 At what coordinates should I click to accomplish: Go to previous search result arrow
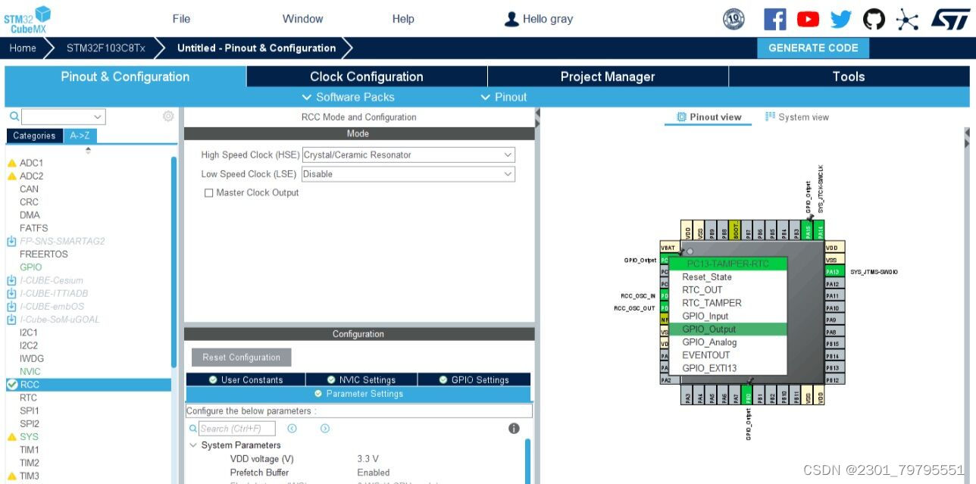(x=292, y=428)
